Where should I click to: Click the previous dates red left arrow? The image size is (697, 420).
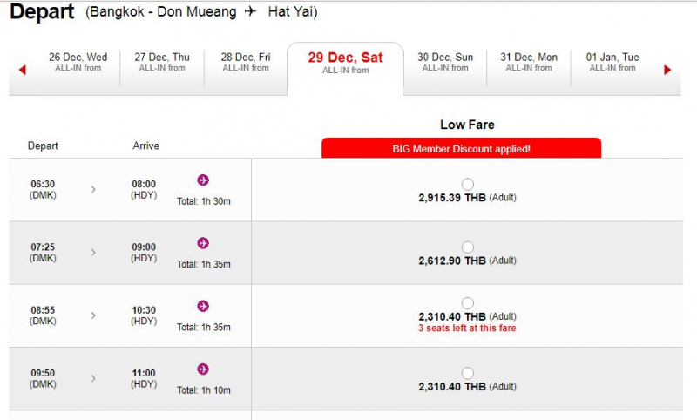click(23, 70)
